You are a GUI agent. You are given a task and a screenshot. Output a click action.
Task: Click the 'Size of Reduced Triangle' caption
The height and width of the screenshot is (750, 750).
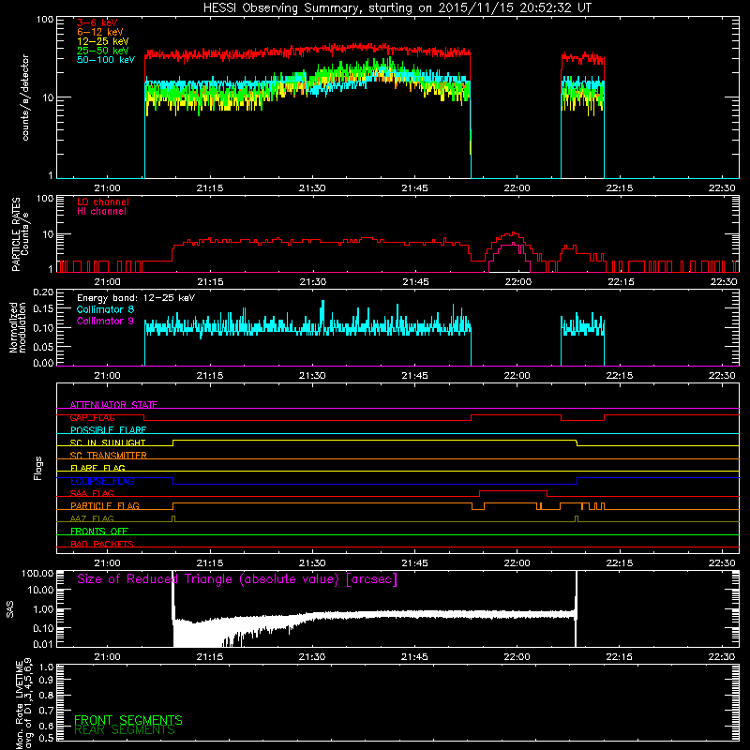237,579
